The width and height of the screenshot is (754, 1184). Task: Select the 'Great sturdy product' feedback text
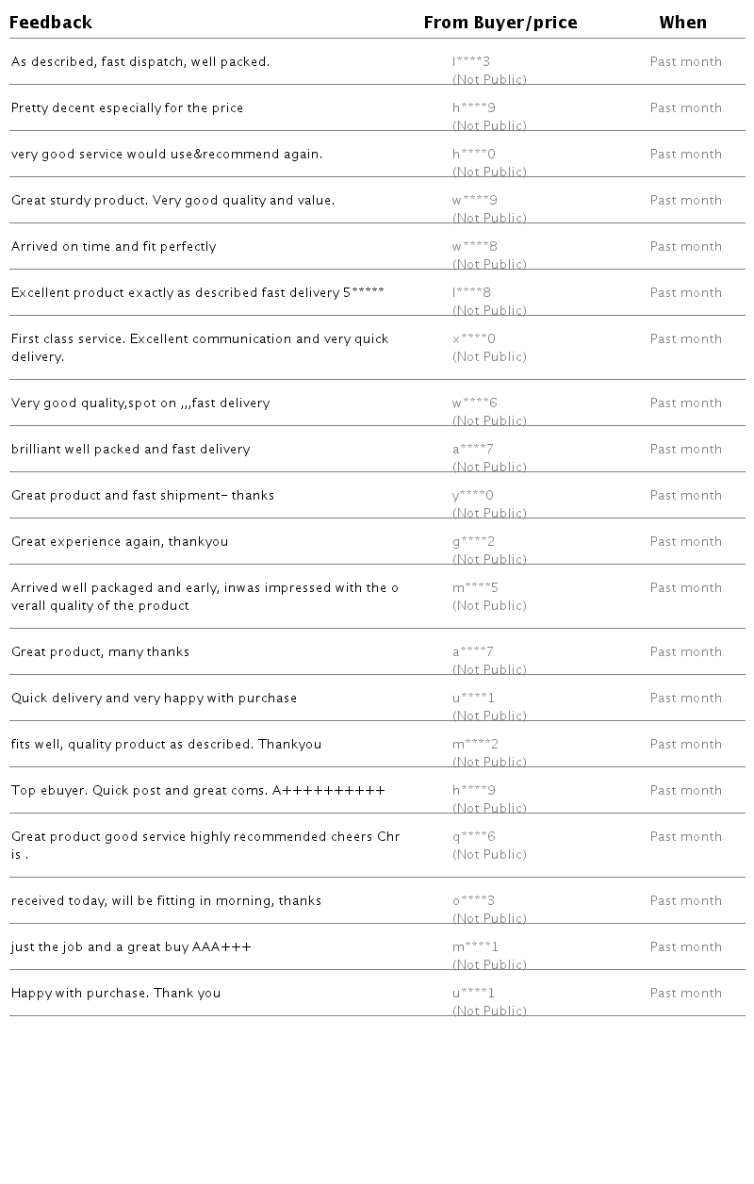coord(172,201)
